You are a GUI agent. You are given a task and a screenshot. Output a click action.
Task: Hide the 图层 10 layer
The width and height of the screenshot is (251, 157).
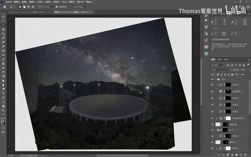(212, 124)
